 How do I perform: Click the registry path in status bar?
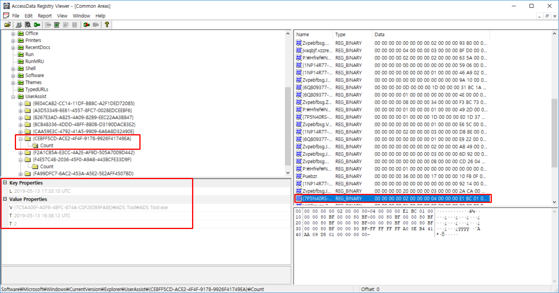133,289
